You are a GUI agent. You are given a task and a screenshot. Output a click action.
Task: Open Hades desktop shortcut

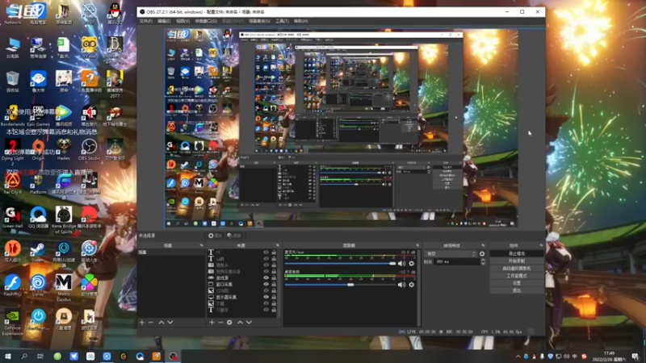64,150
